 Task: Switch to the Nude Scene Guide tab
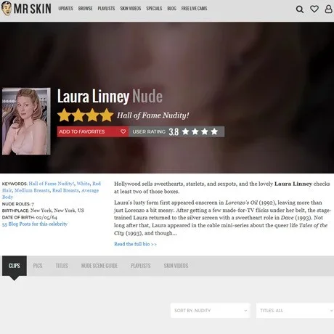tap(99, 266)
